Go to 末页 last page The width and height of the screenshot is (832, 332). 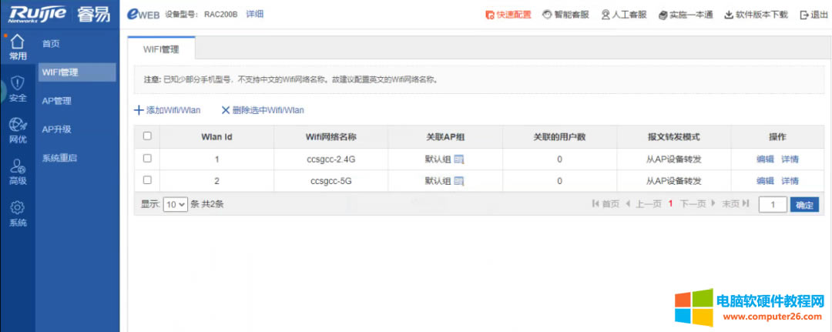pos(736,203)
